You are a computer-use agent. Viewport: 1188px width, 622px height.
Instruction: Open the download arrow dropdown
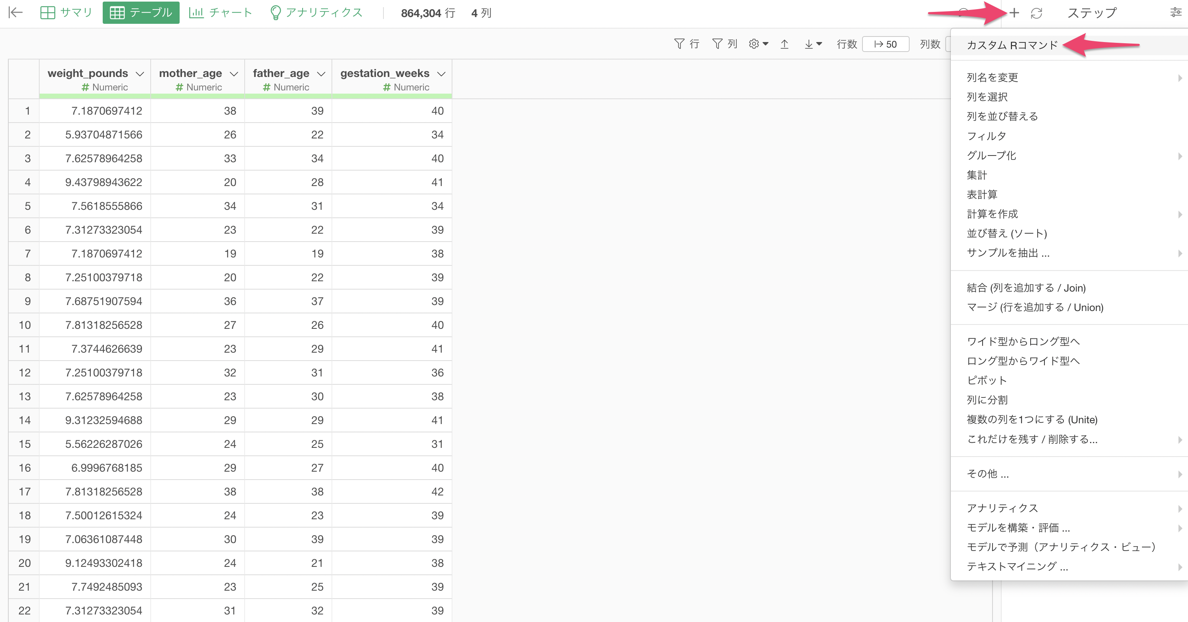812,44
